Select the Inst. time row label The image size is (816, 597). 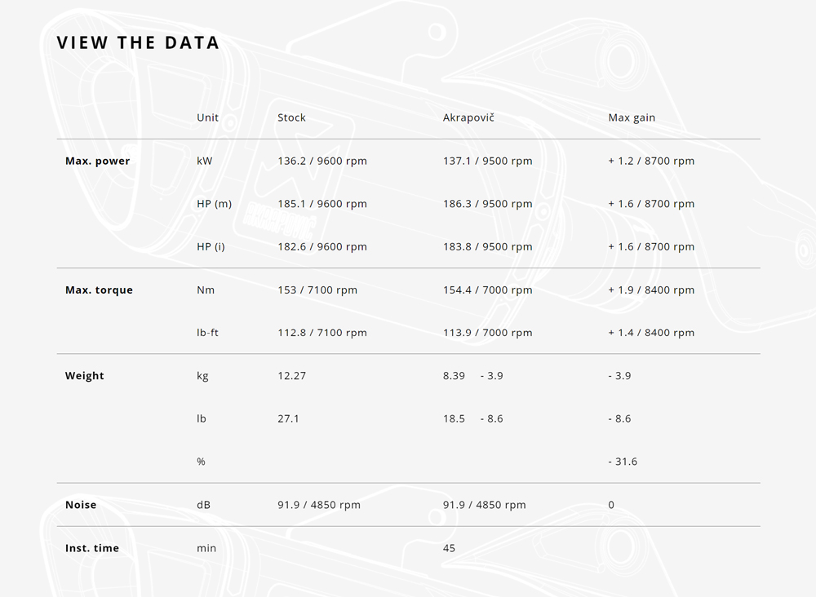[92, 548]
